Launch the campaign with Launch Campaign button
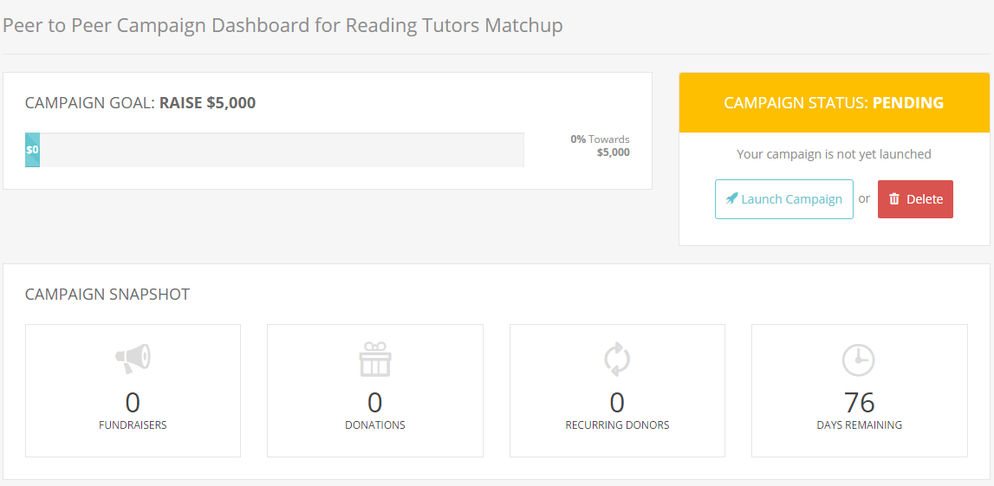 [784, 199]
